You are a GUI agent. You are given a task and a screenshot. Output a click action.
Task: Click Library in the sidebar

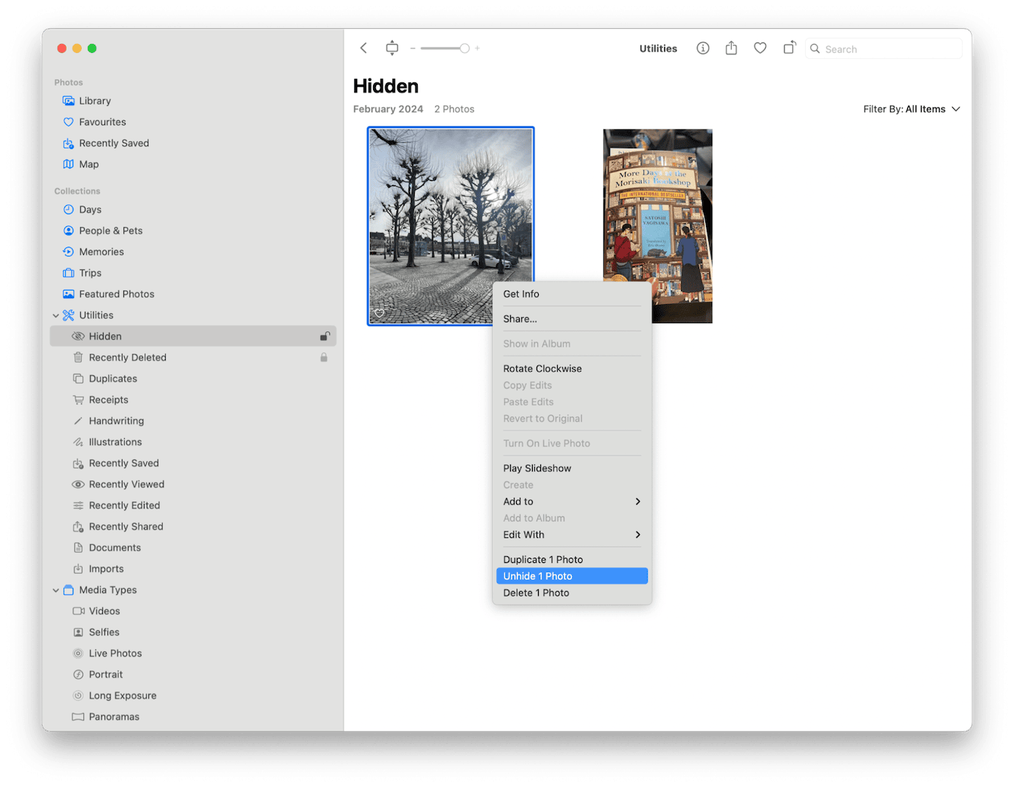coord(95,101)
